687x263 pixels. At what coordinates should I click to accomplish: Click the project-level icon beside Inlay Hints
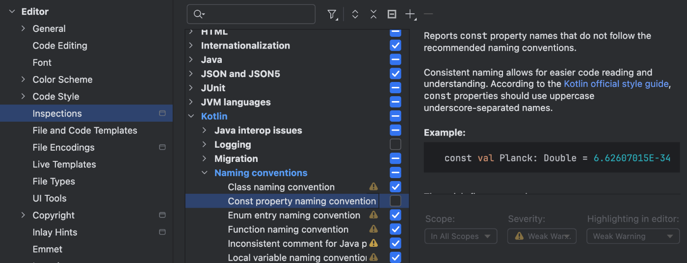[162, 232]
